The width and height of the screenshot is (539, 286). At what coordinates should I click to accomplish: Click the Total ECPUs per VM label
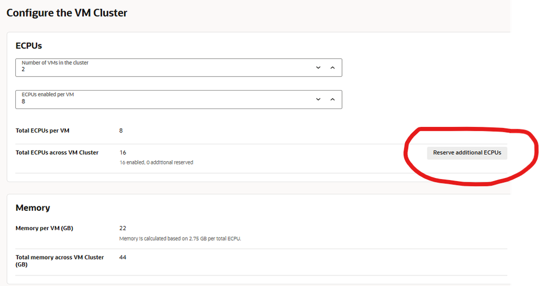(x=42, y=131)
